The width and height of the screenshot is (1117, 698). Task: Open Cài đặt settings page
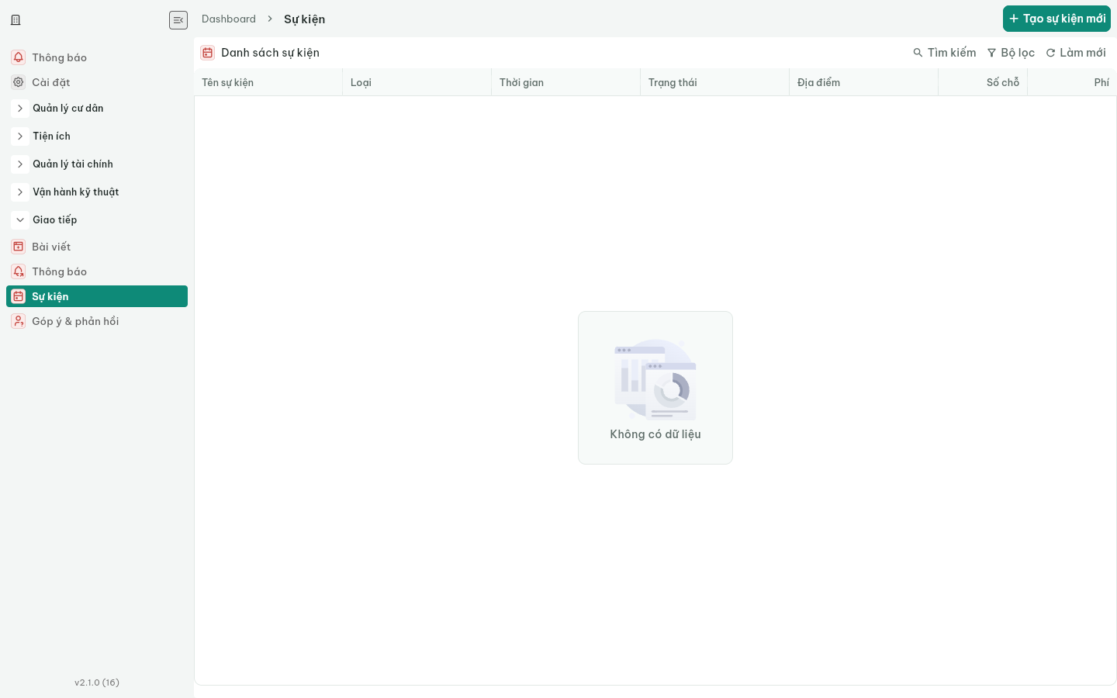97,82
